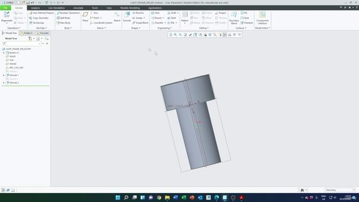Switch to the Analysis ribbon tab
This screenshot has width=359, height=202.
pyautogui.click(x=35, y=8)
